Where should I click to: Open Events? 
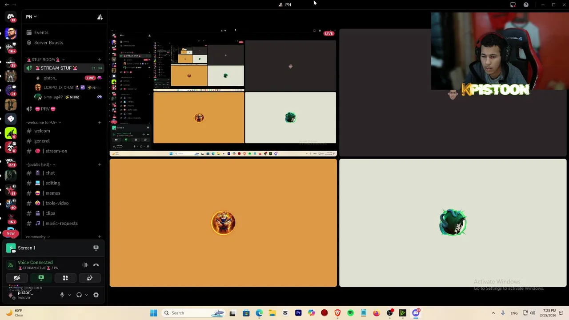41,32
